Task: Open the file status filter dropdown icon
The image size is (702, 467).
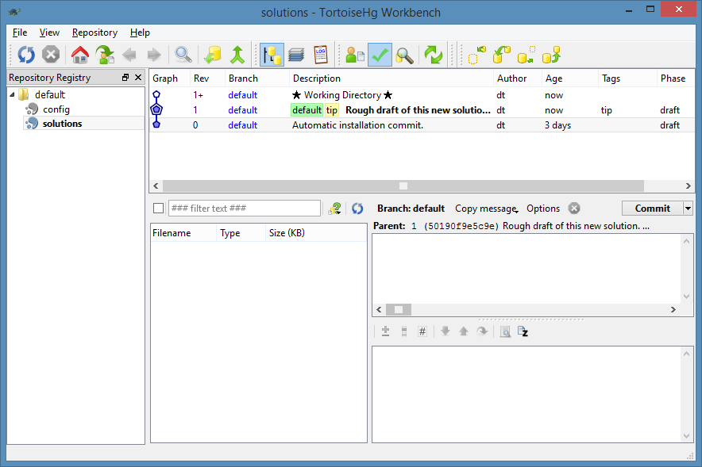Action: (335, 209)
